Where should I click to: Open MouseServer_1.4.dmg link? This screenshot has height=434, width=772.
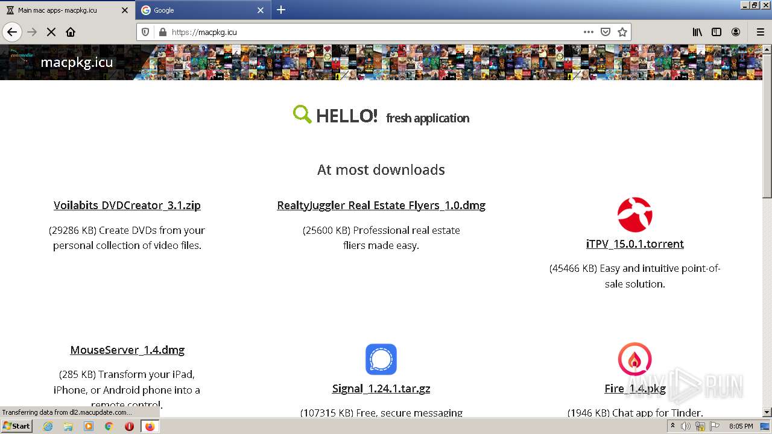pyautogui.click(x=127, y=350)
